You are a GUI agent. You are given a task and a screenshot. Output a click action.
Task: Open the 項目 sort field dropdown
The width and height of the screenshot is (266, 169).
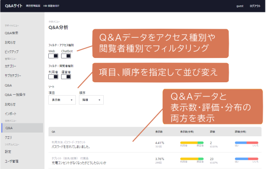(x=62, y=100)
